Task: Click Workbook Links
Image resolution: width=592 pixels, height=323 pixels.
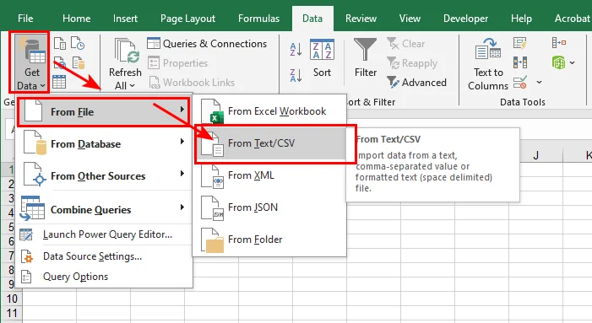Action: click(x=192, y=83)
